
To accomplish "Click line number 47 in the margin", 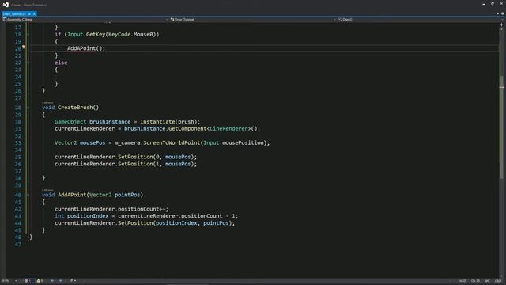I will click(18, 245).
